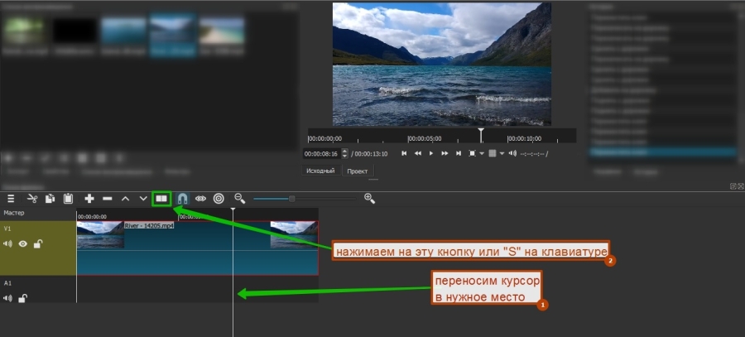This screenshot has height=337, width=745.
Task: Click the timeline zoom in magnifier
Action: (x=369, y=199)
